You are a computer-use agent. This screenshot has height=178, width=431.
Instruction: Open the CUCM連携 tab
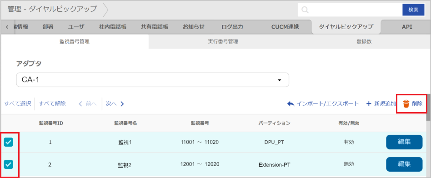285,27
